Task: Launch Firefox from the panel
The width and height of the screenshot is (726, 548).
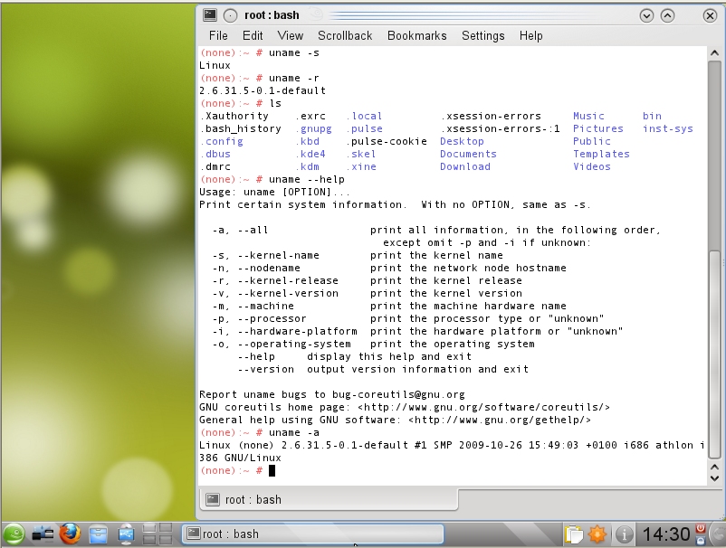Action: point(70,534)
